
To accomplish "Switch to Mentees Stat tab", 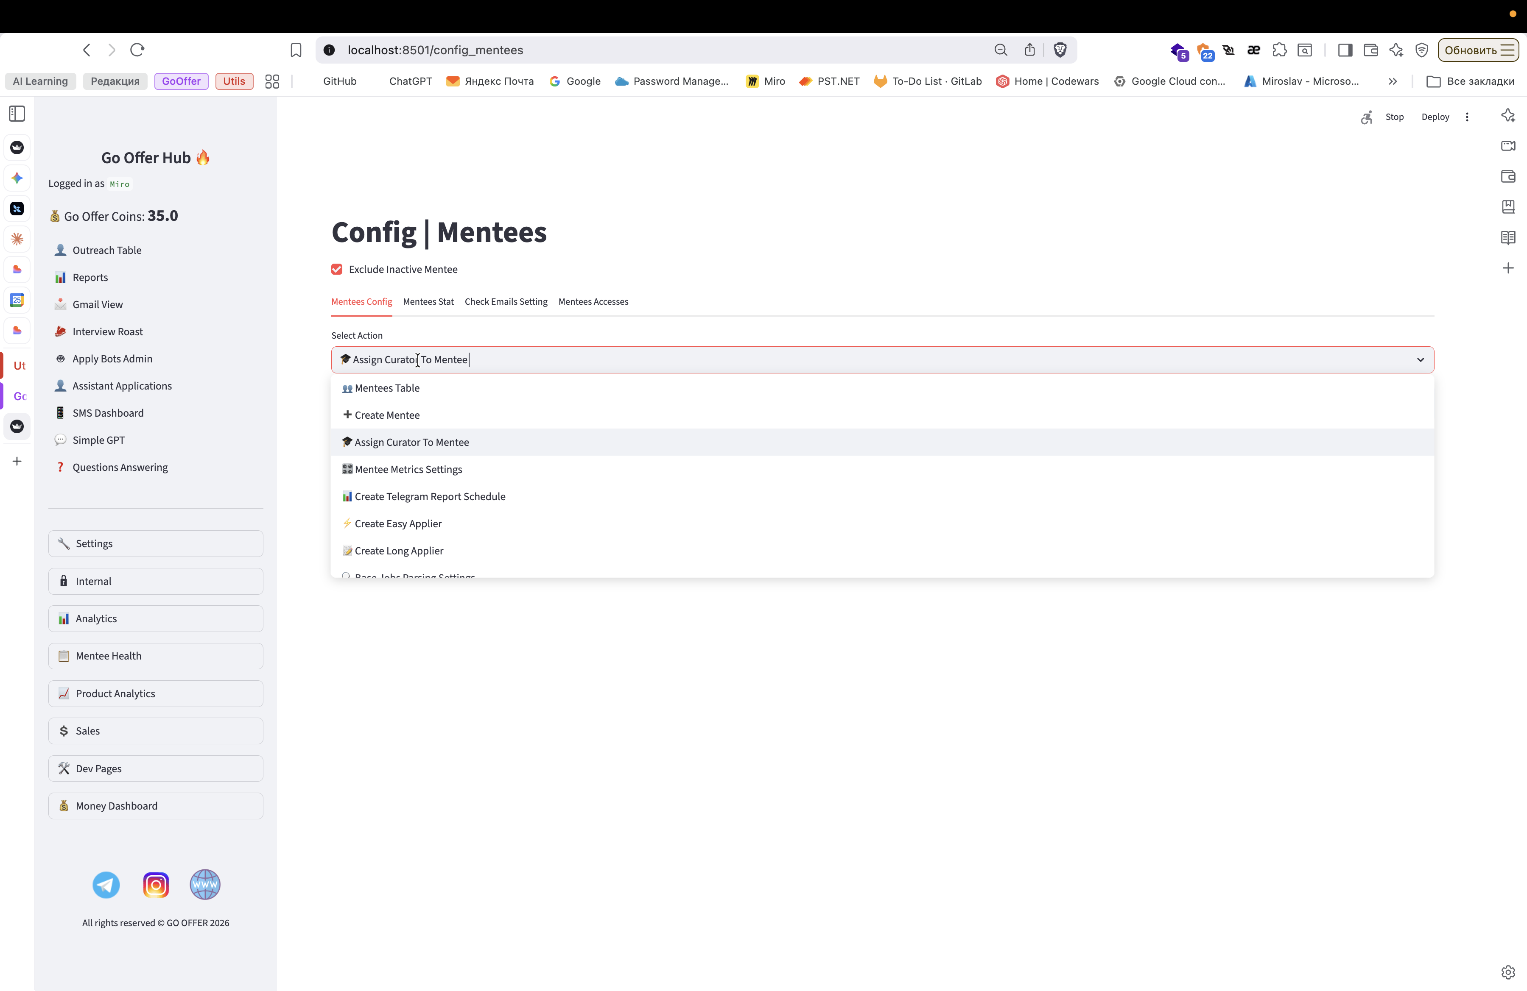I will click(428, 302).
